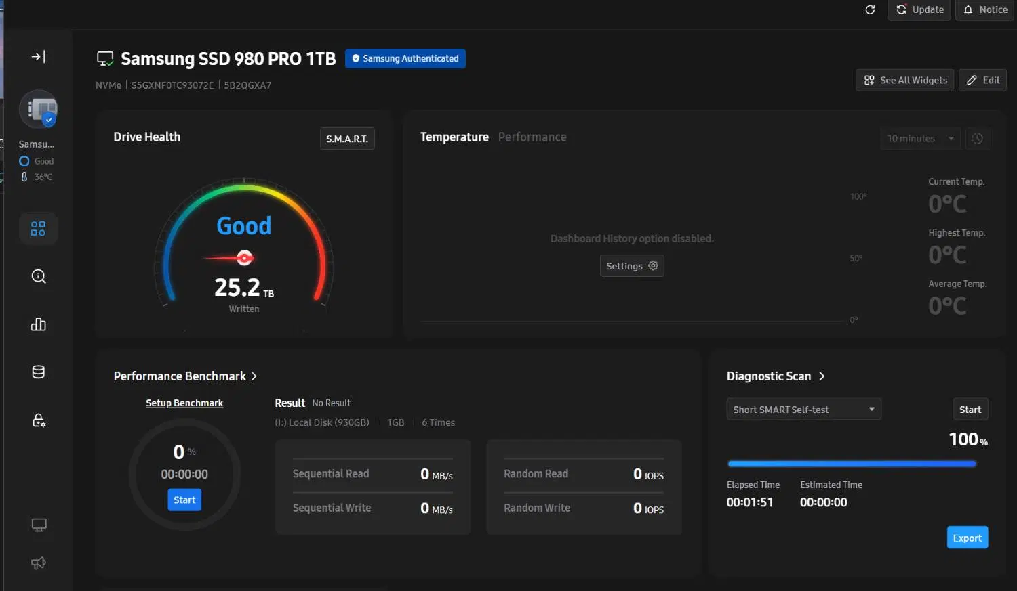The height and width of the screenshot is (591, 1017).
Task: Open the Dashboard grid icon in sidebar
Action: (39, 229)
